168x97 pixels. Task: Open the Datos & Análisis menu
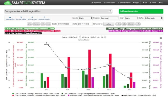click(124, 3)
